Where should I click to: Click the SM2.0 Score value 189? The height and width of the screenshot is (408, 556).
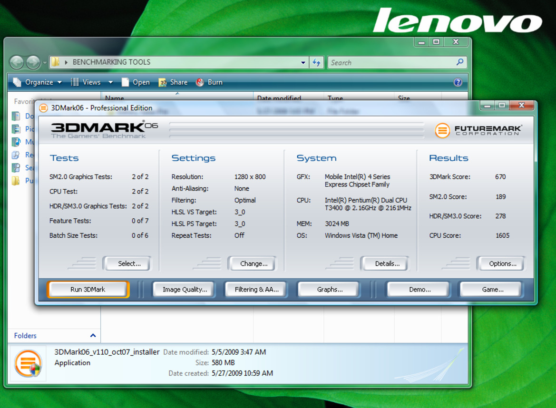click(501, 196)
